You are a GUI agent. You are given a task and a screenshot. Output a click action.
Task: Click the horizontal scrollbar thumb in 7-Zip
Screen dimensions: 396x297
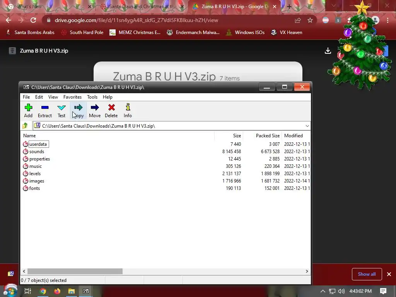tap(75, 271)
